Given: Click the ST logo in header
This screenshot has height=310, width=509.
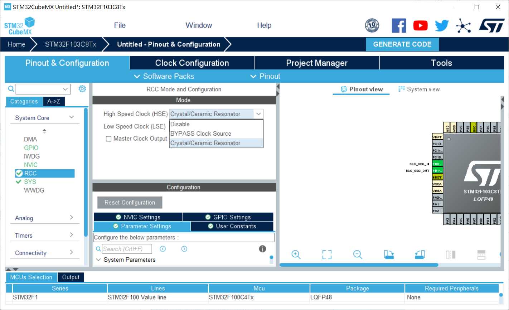Looking at the screenshot, I should coord(491,25).
